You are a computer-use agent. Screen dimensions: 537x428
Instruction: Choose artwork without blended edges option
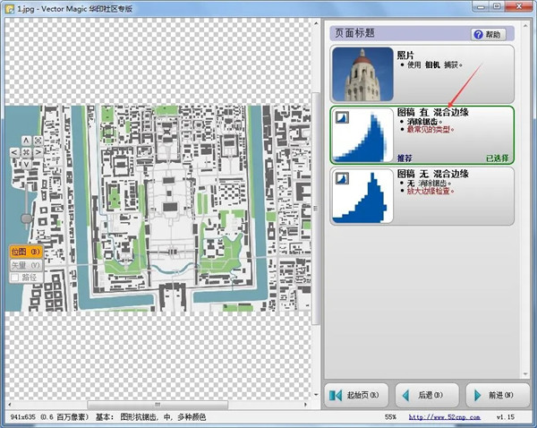pos(422,195)
